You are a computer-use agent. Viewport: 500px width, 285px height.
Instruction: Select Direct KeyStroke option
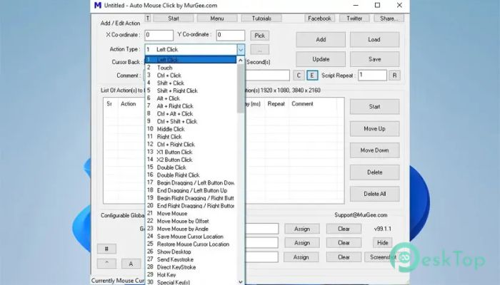pos(191,267)
